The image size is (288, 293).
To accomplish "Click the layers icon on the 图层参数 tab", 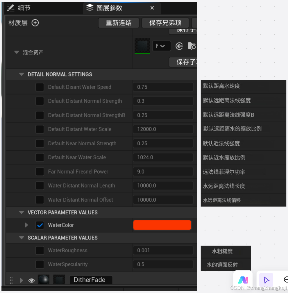I will tap(90, 8).
